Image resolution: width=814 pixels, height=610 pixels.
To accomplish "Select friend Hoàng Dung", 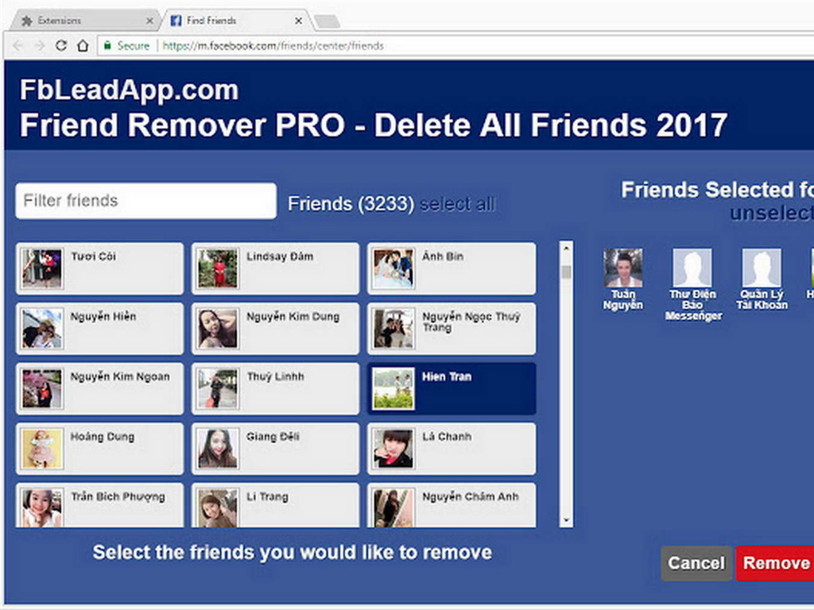I will point(99,449).
